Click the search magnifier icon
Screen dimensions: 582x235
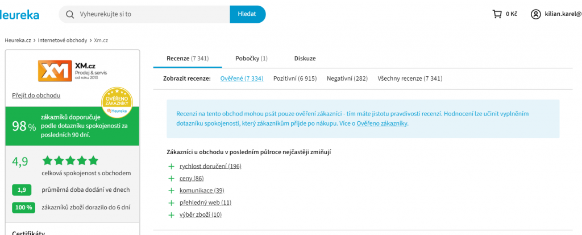coord(70,14)
